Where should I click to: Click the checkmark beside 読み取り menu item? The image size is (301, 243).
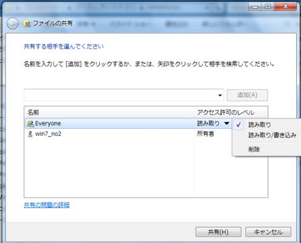(238, 125)
